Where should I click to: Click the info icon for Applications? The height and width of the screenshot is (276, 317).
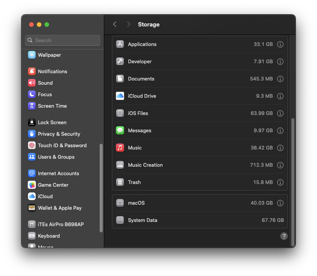tap(280, 44)
